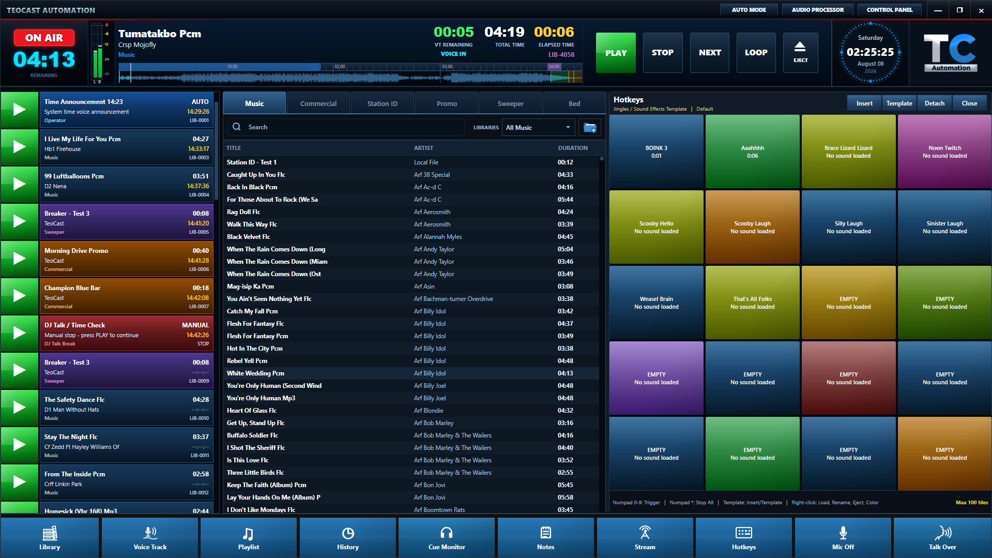Play DJ Talk / Time Check item
992x558 pixels.
point(20,333)
